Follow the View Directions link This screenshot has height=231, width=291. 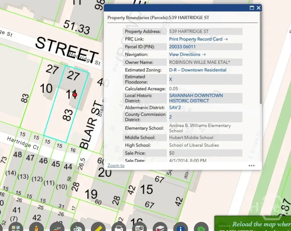[x=185, y=55]
